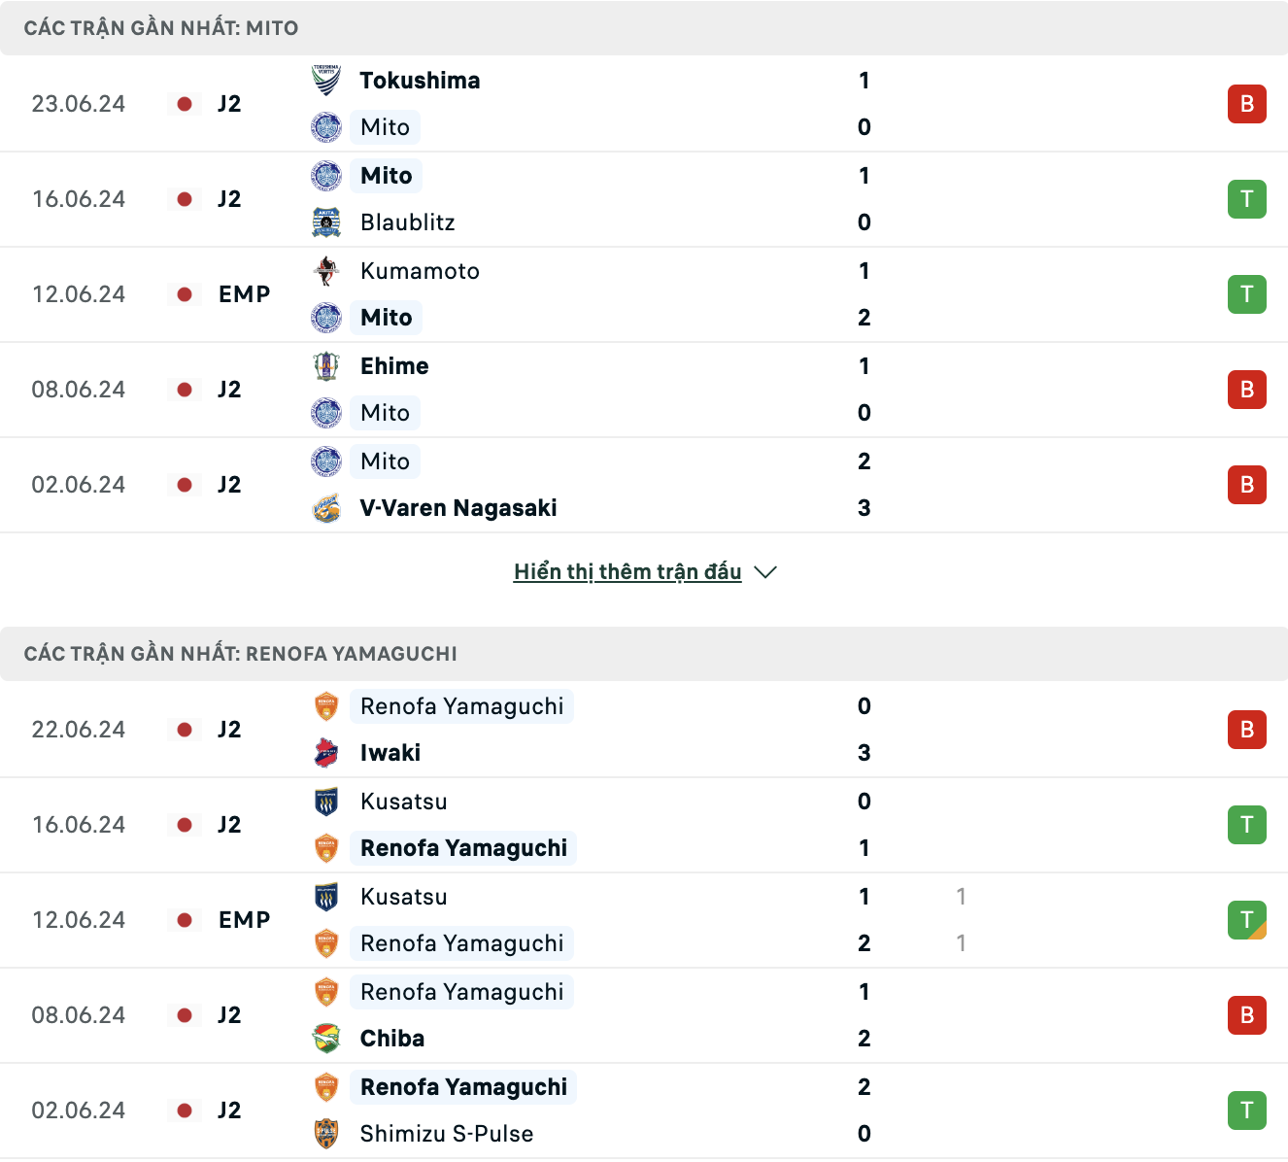Select Renofa Yamaguchi in the Iwaki match row
The image size is (1288, 1162).
[x=461, y=706]
